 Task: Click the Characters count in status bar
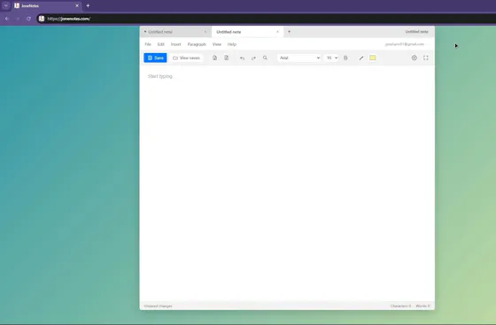(x=400, y=306)
